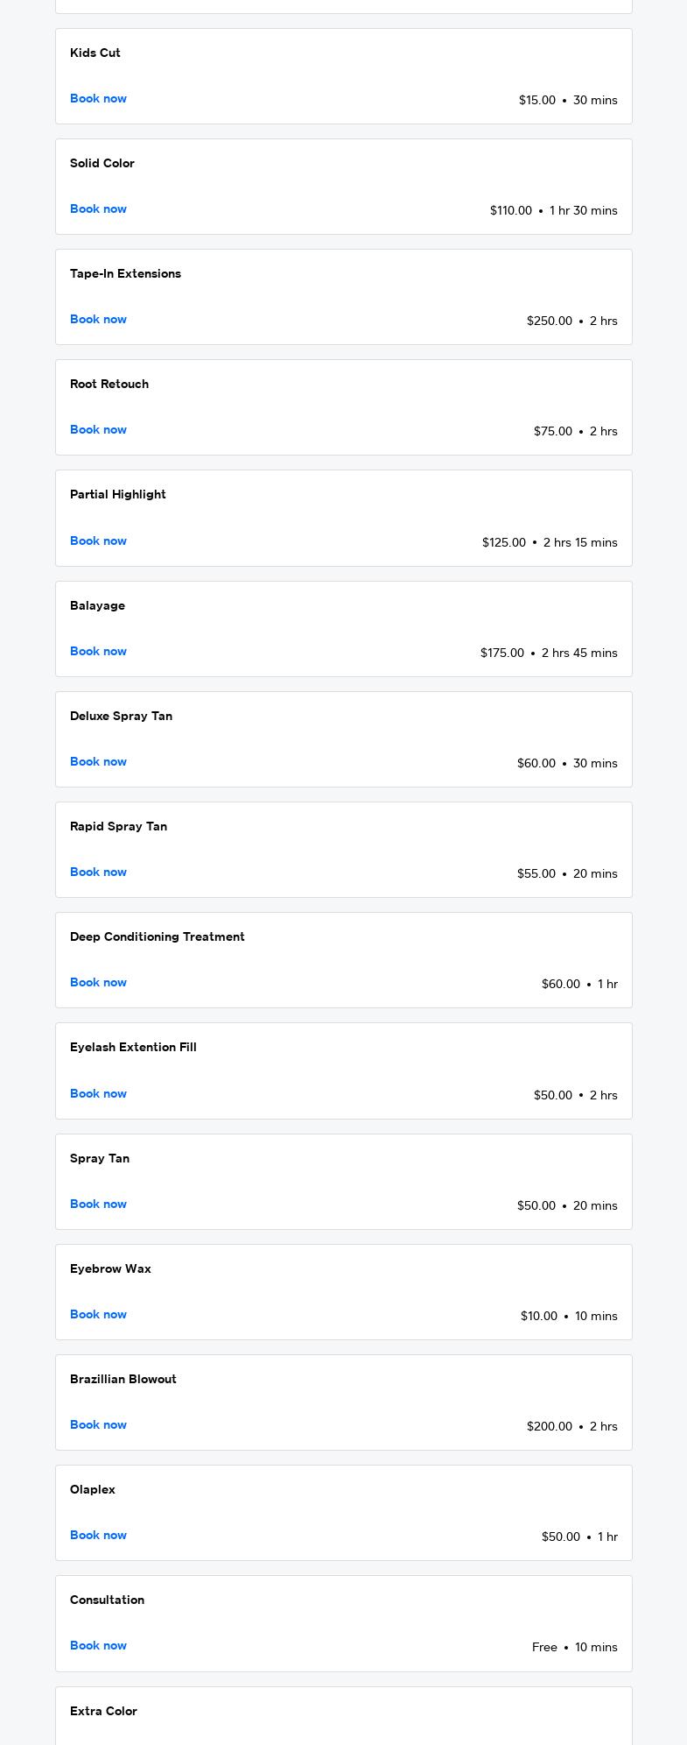Book the Rapid Spray Tan
This screenshot has height=1745, width=687.
click(x=98, y=872)
